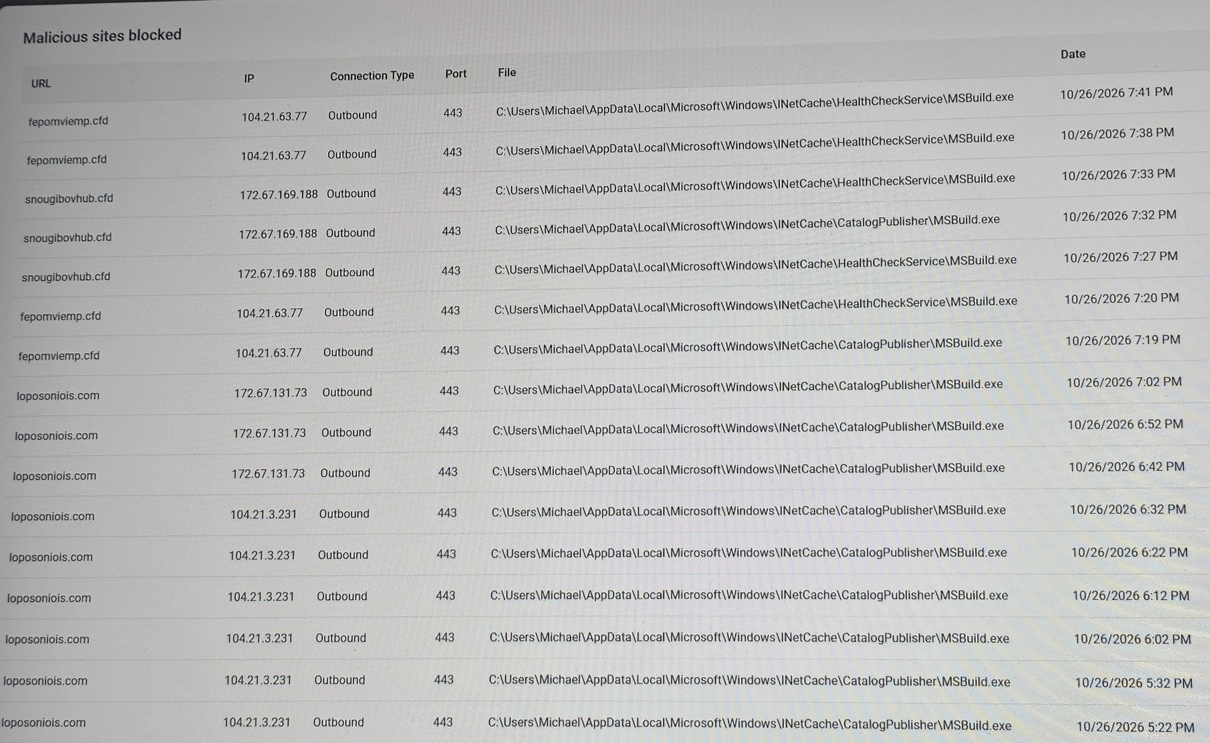Select HealthCheckService file path in 7:20 PM row

[x=755, y=306]
